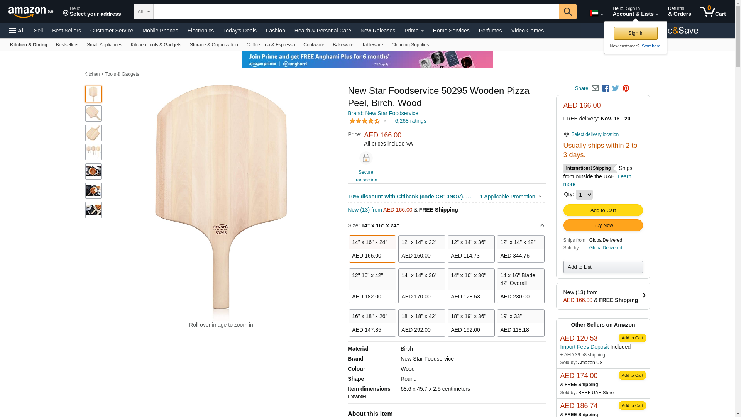The width and height of the screenshot is (741, 417).
Task: Open Today's Deals in navigation bar
Action: pyautogui.click(x=240, y=31)
